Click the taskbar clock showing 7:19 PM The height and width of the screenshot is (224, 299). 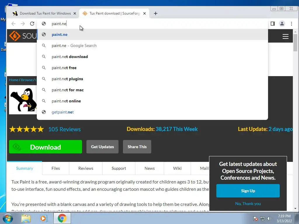(x=284, y=218)
